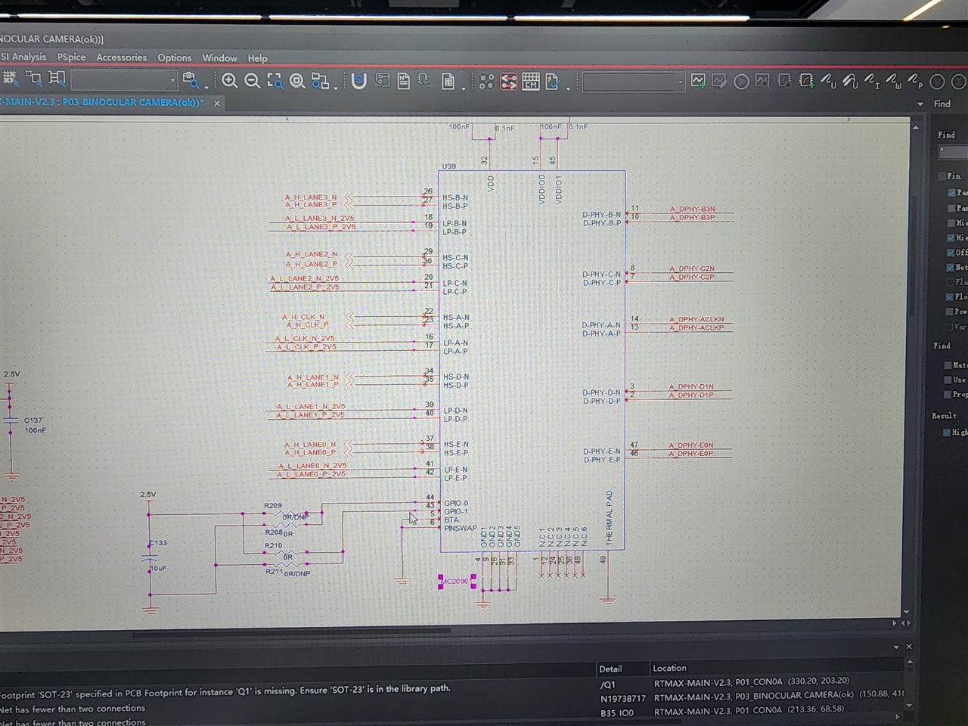
Task: Click the page-with-plus icon before voltage probe
Action: coord(807,80)
